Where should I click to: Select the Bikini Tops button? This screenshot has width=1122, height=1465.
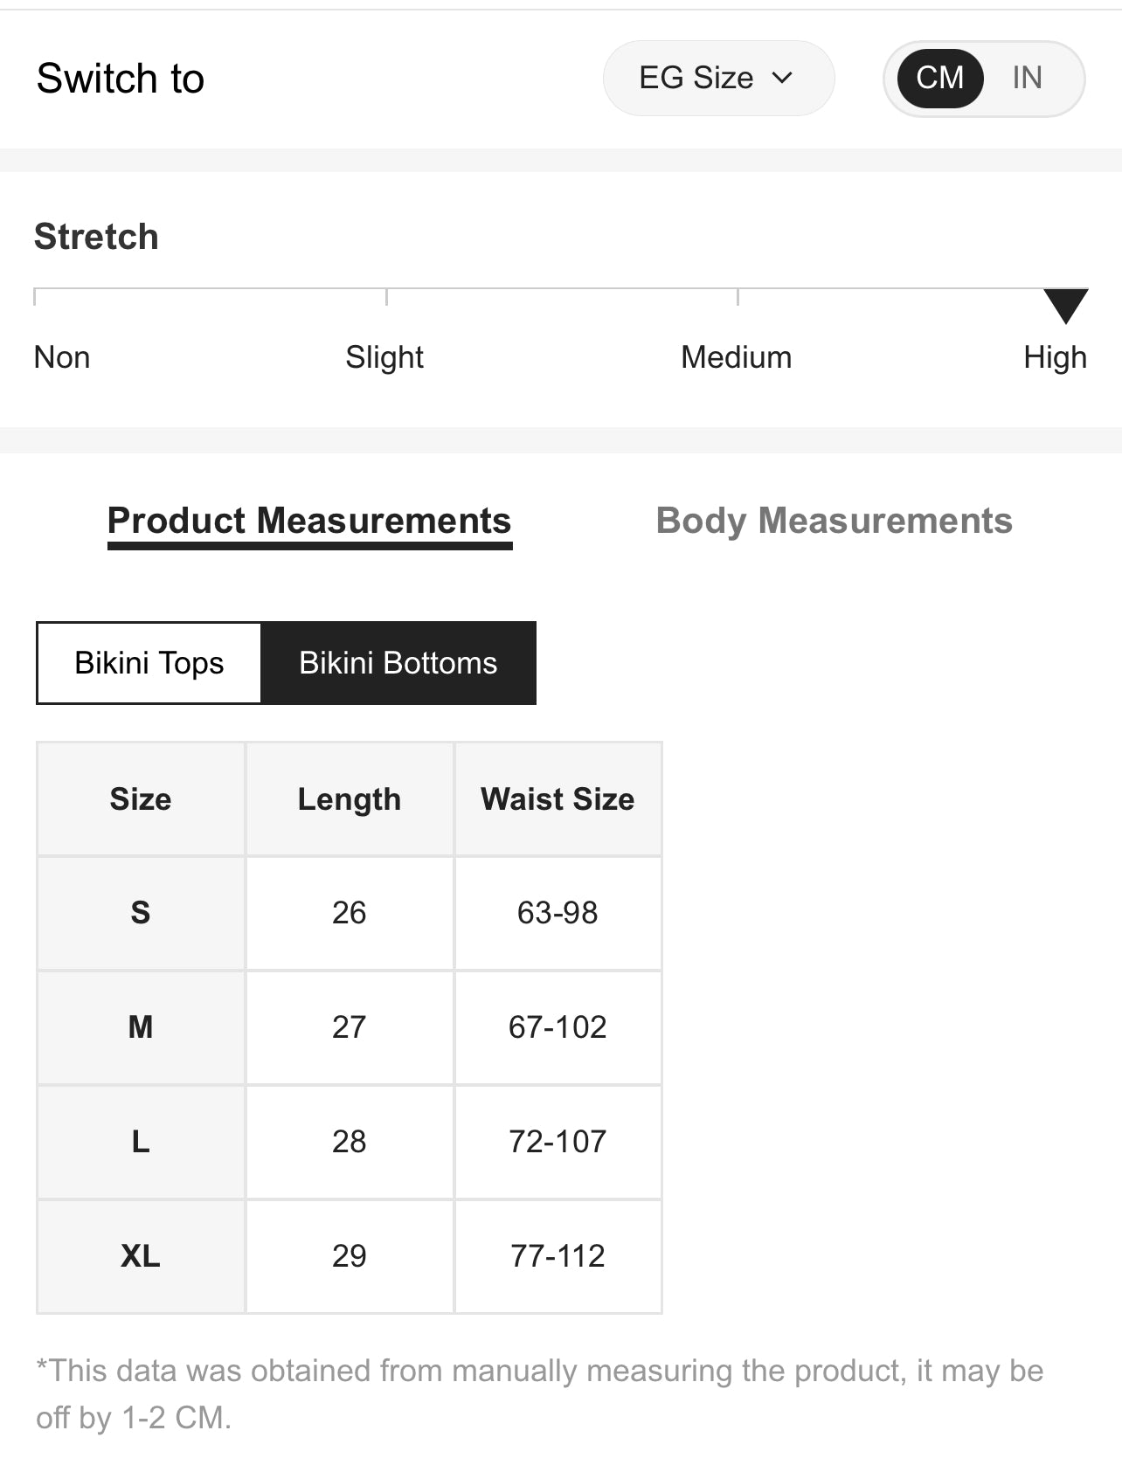149,663
